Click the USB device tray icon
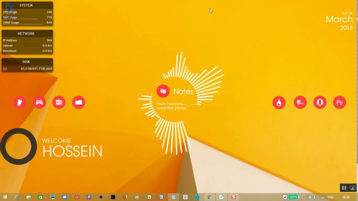This screenshot has height=201, width=358. point(309,198)
